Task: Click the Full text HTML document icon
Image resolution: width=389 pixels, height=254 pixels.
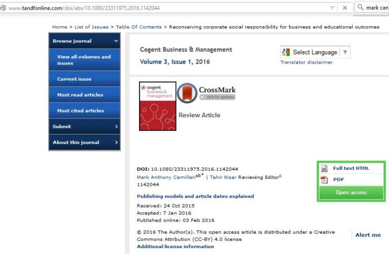Action: coord(324,168)
